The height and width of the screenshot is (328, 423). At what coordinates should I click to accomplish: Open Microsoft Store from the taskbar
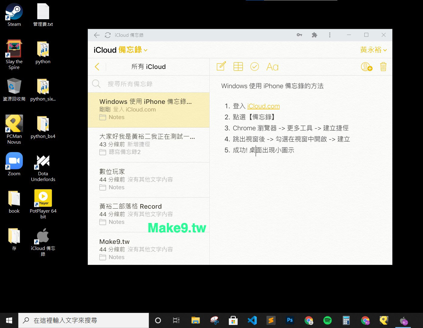click(x=233, y=320)
